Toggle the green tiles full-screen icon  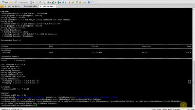pyautogui.click(x=77, y=2)
